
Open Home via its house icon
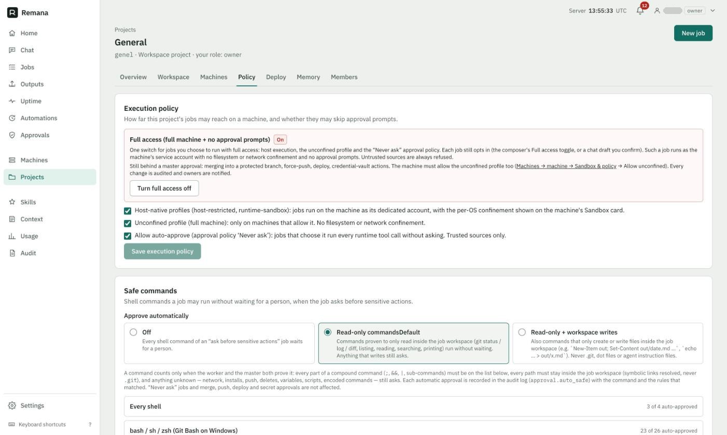[12, 33]
